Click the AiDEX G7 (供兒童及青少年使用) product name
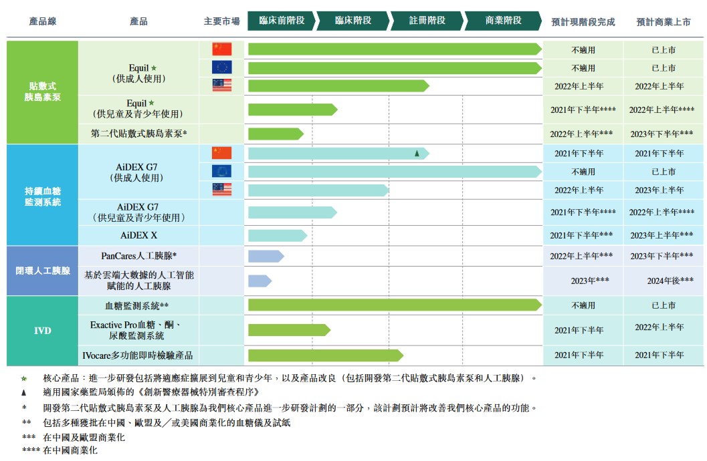Screen dimensions: 707x461 [x=138, y=212]
